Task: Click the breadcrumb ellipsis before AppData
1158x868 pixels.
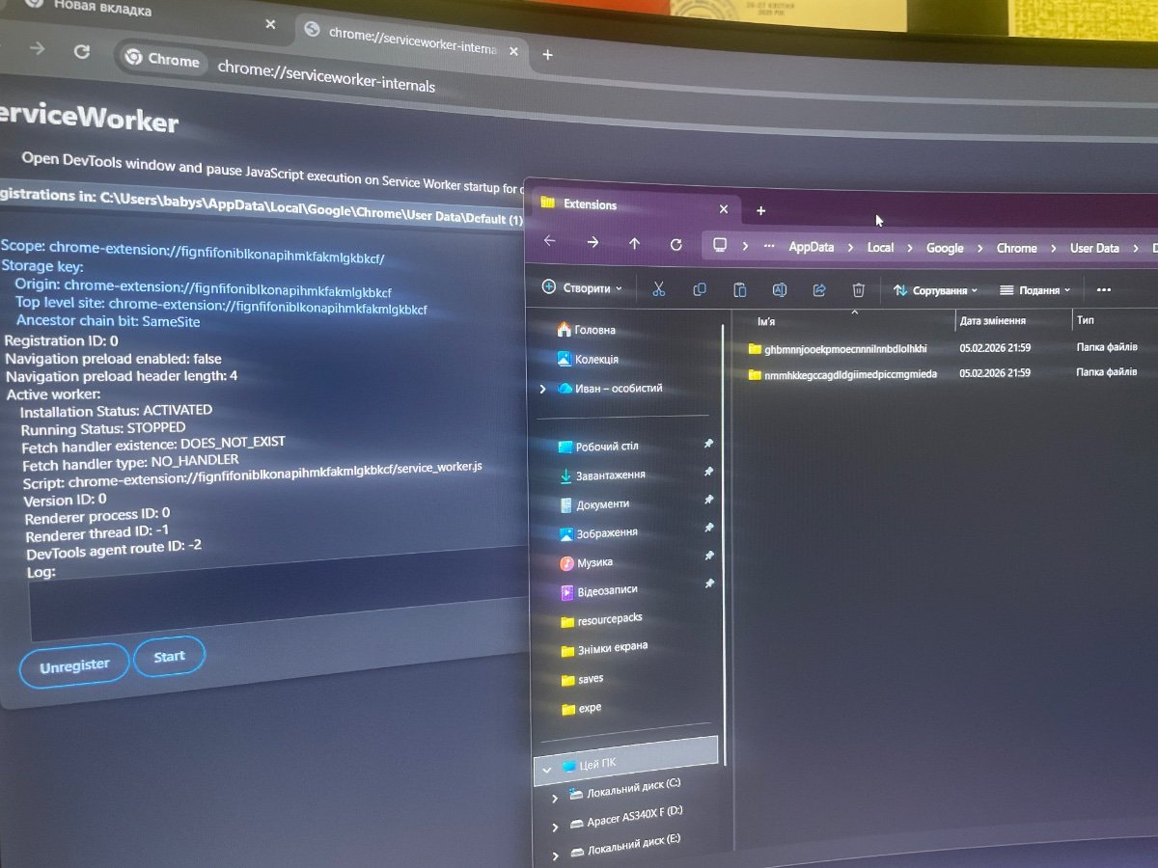Action: coord(768,246)
